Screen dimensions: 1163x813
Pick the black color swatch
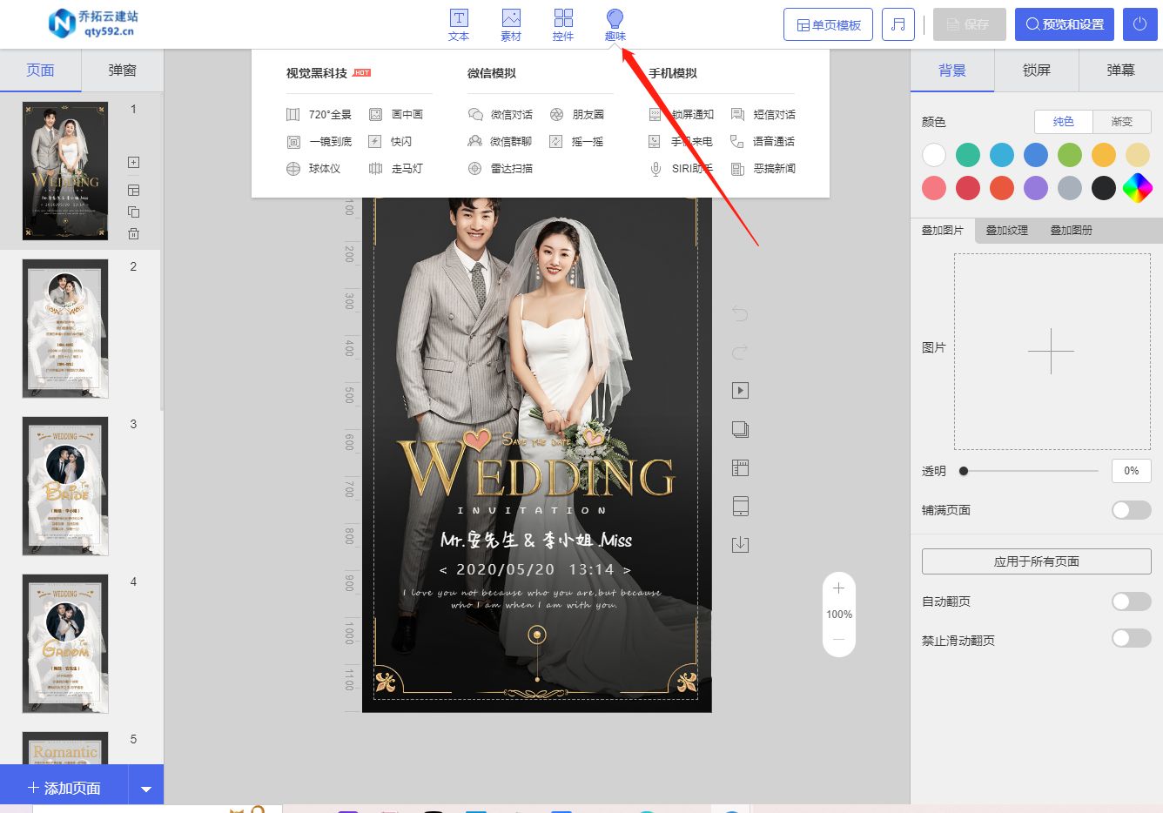(x=1103, y=187)
